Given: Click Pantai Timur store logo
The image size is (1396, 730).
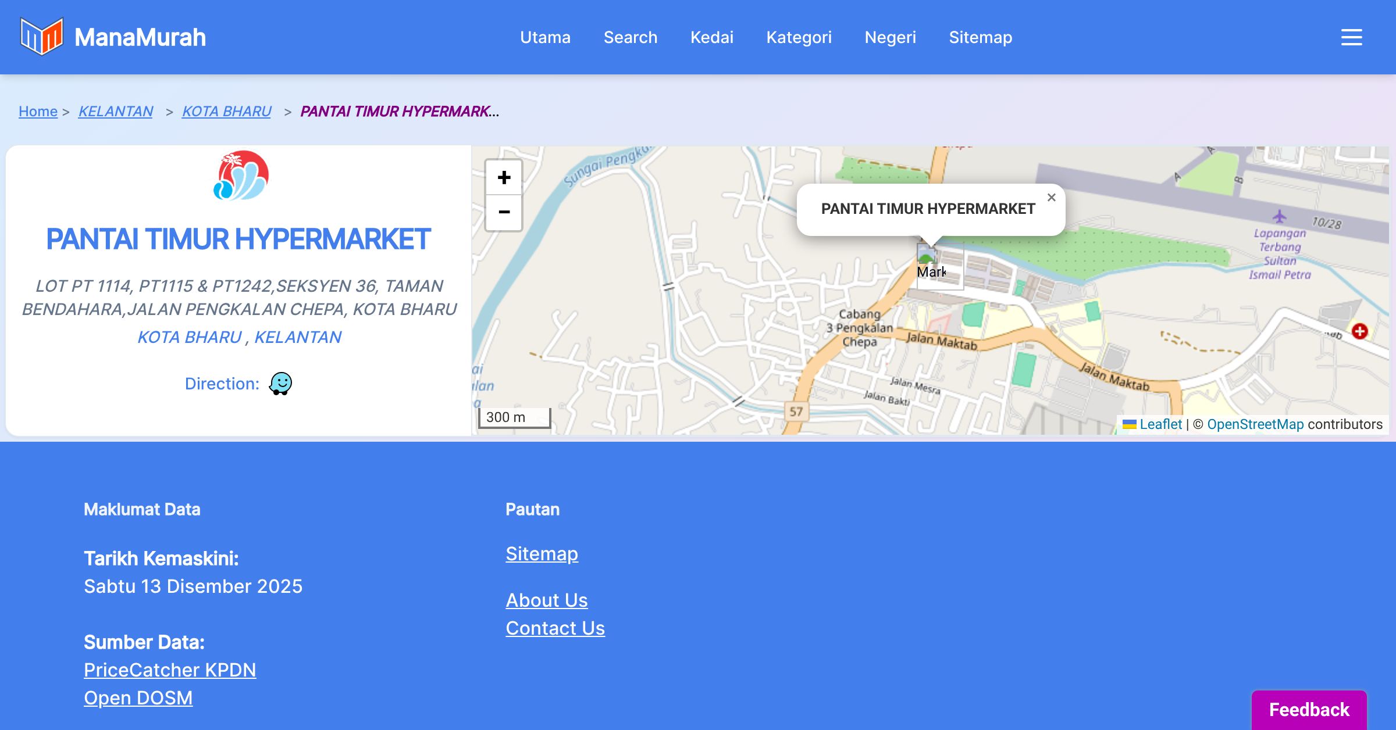Looking at the screenshot, I should [241, 176].
